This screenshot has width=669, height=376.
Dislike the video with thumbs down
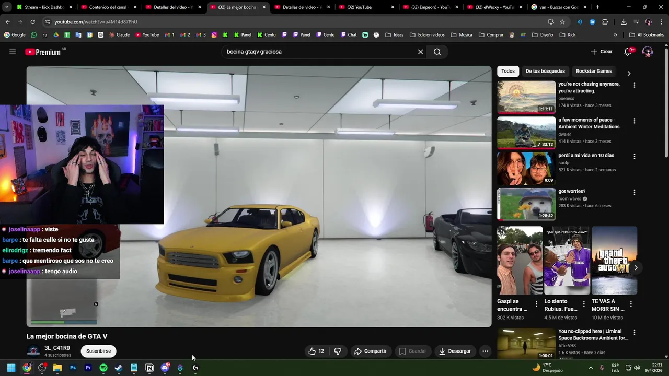338,351
